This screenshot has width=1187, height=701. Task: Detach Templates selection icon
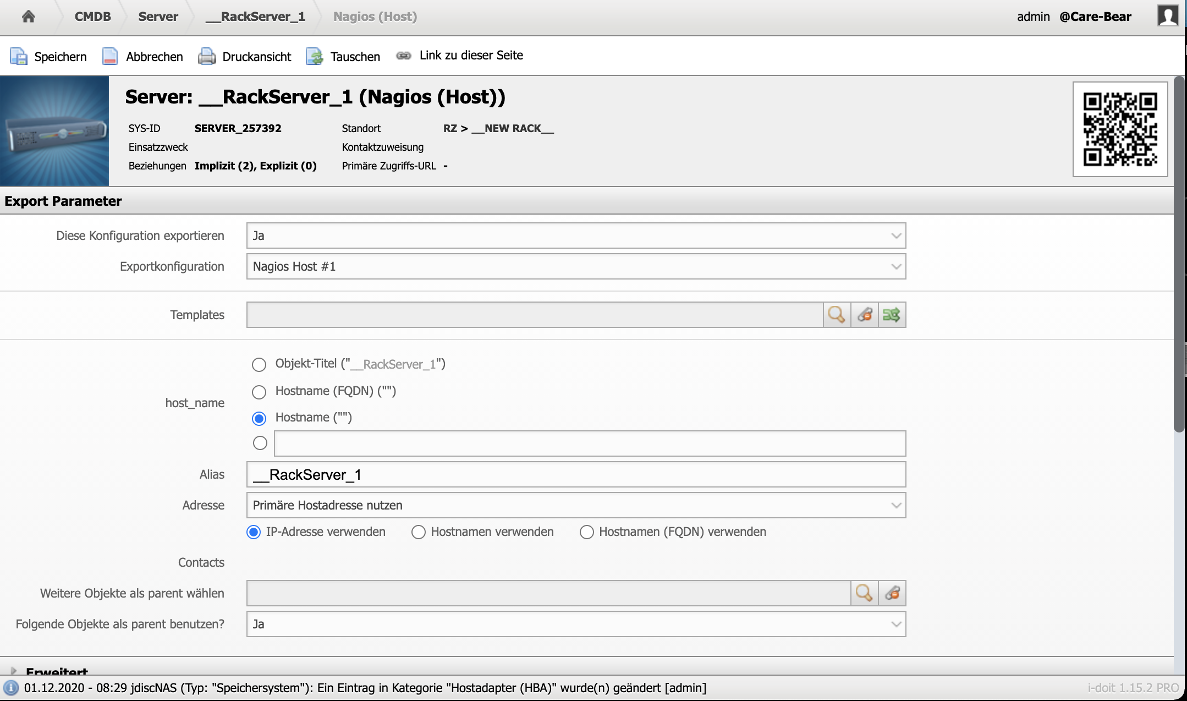point(865,315)
